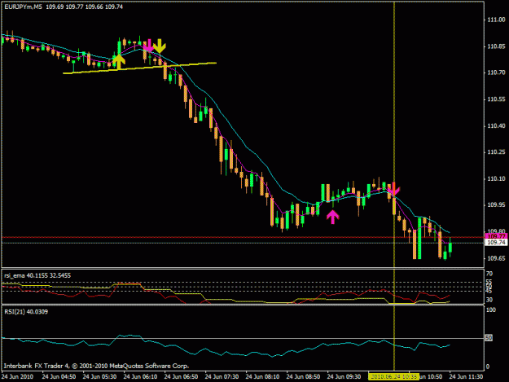Screen dimensions: 509x382
Task: Click the 111.00 price scale label
Action: (x=496, y=20)
